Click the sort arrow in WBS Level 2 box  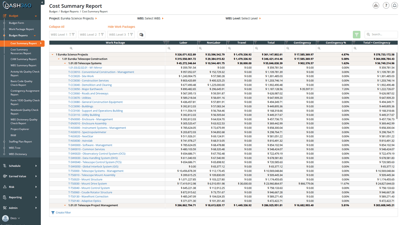99,35
